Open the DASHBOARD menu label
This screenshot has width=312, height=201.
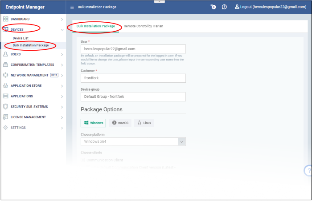click(x=20, y=19)
